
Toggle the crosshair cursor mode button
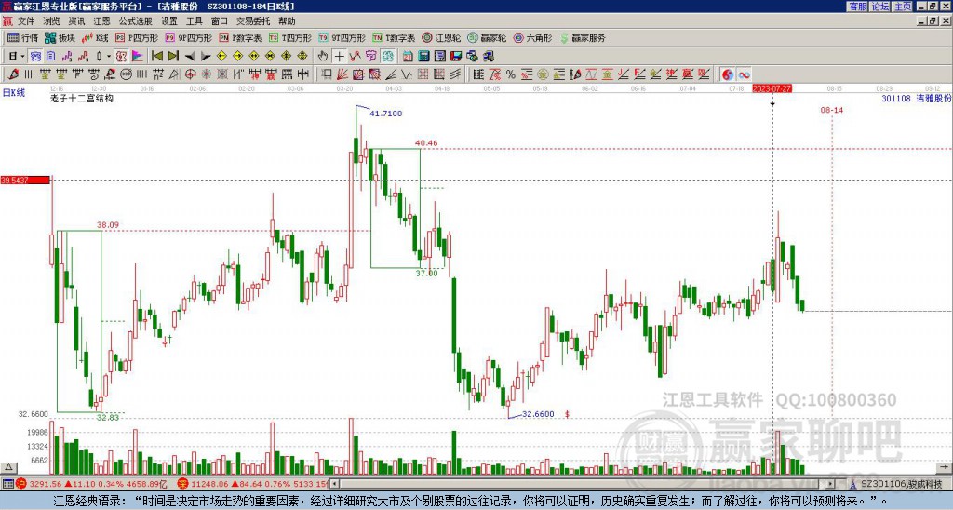(x=339, y=57)
